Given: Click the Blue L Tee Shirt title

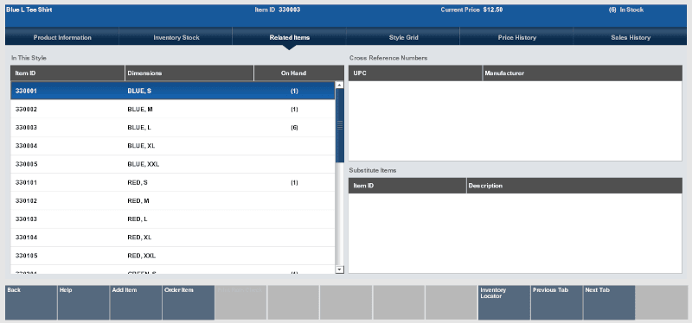Looking at the screenshot, I should pyautogui.click(x=29, y=9).
